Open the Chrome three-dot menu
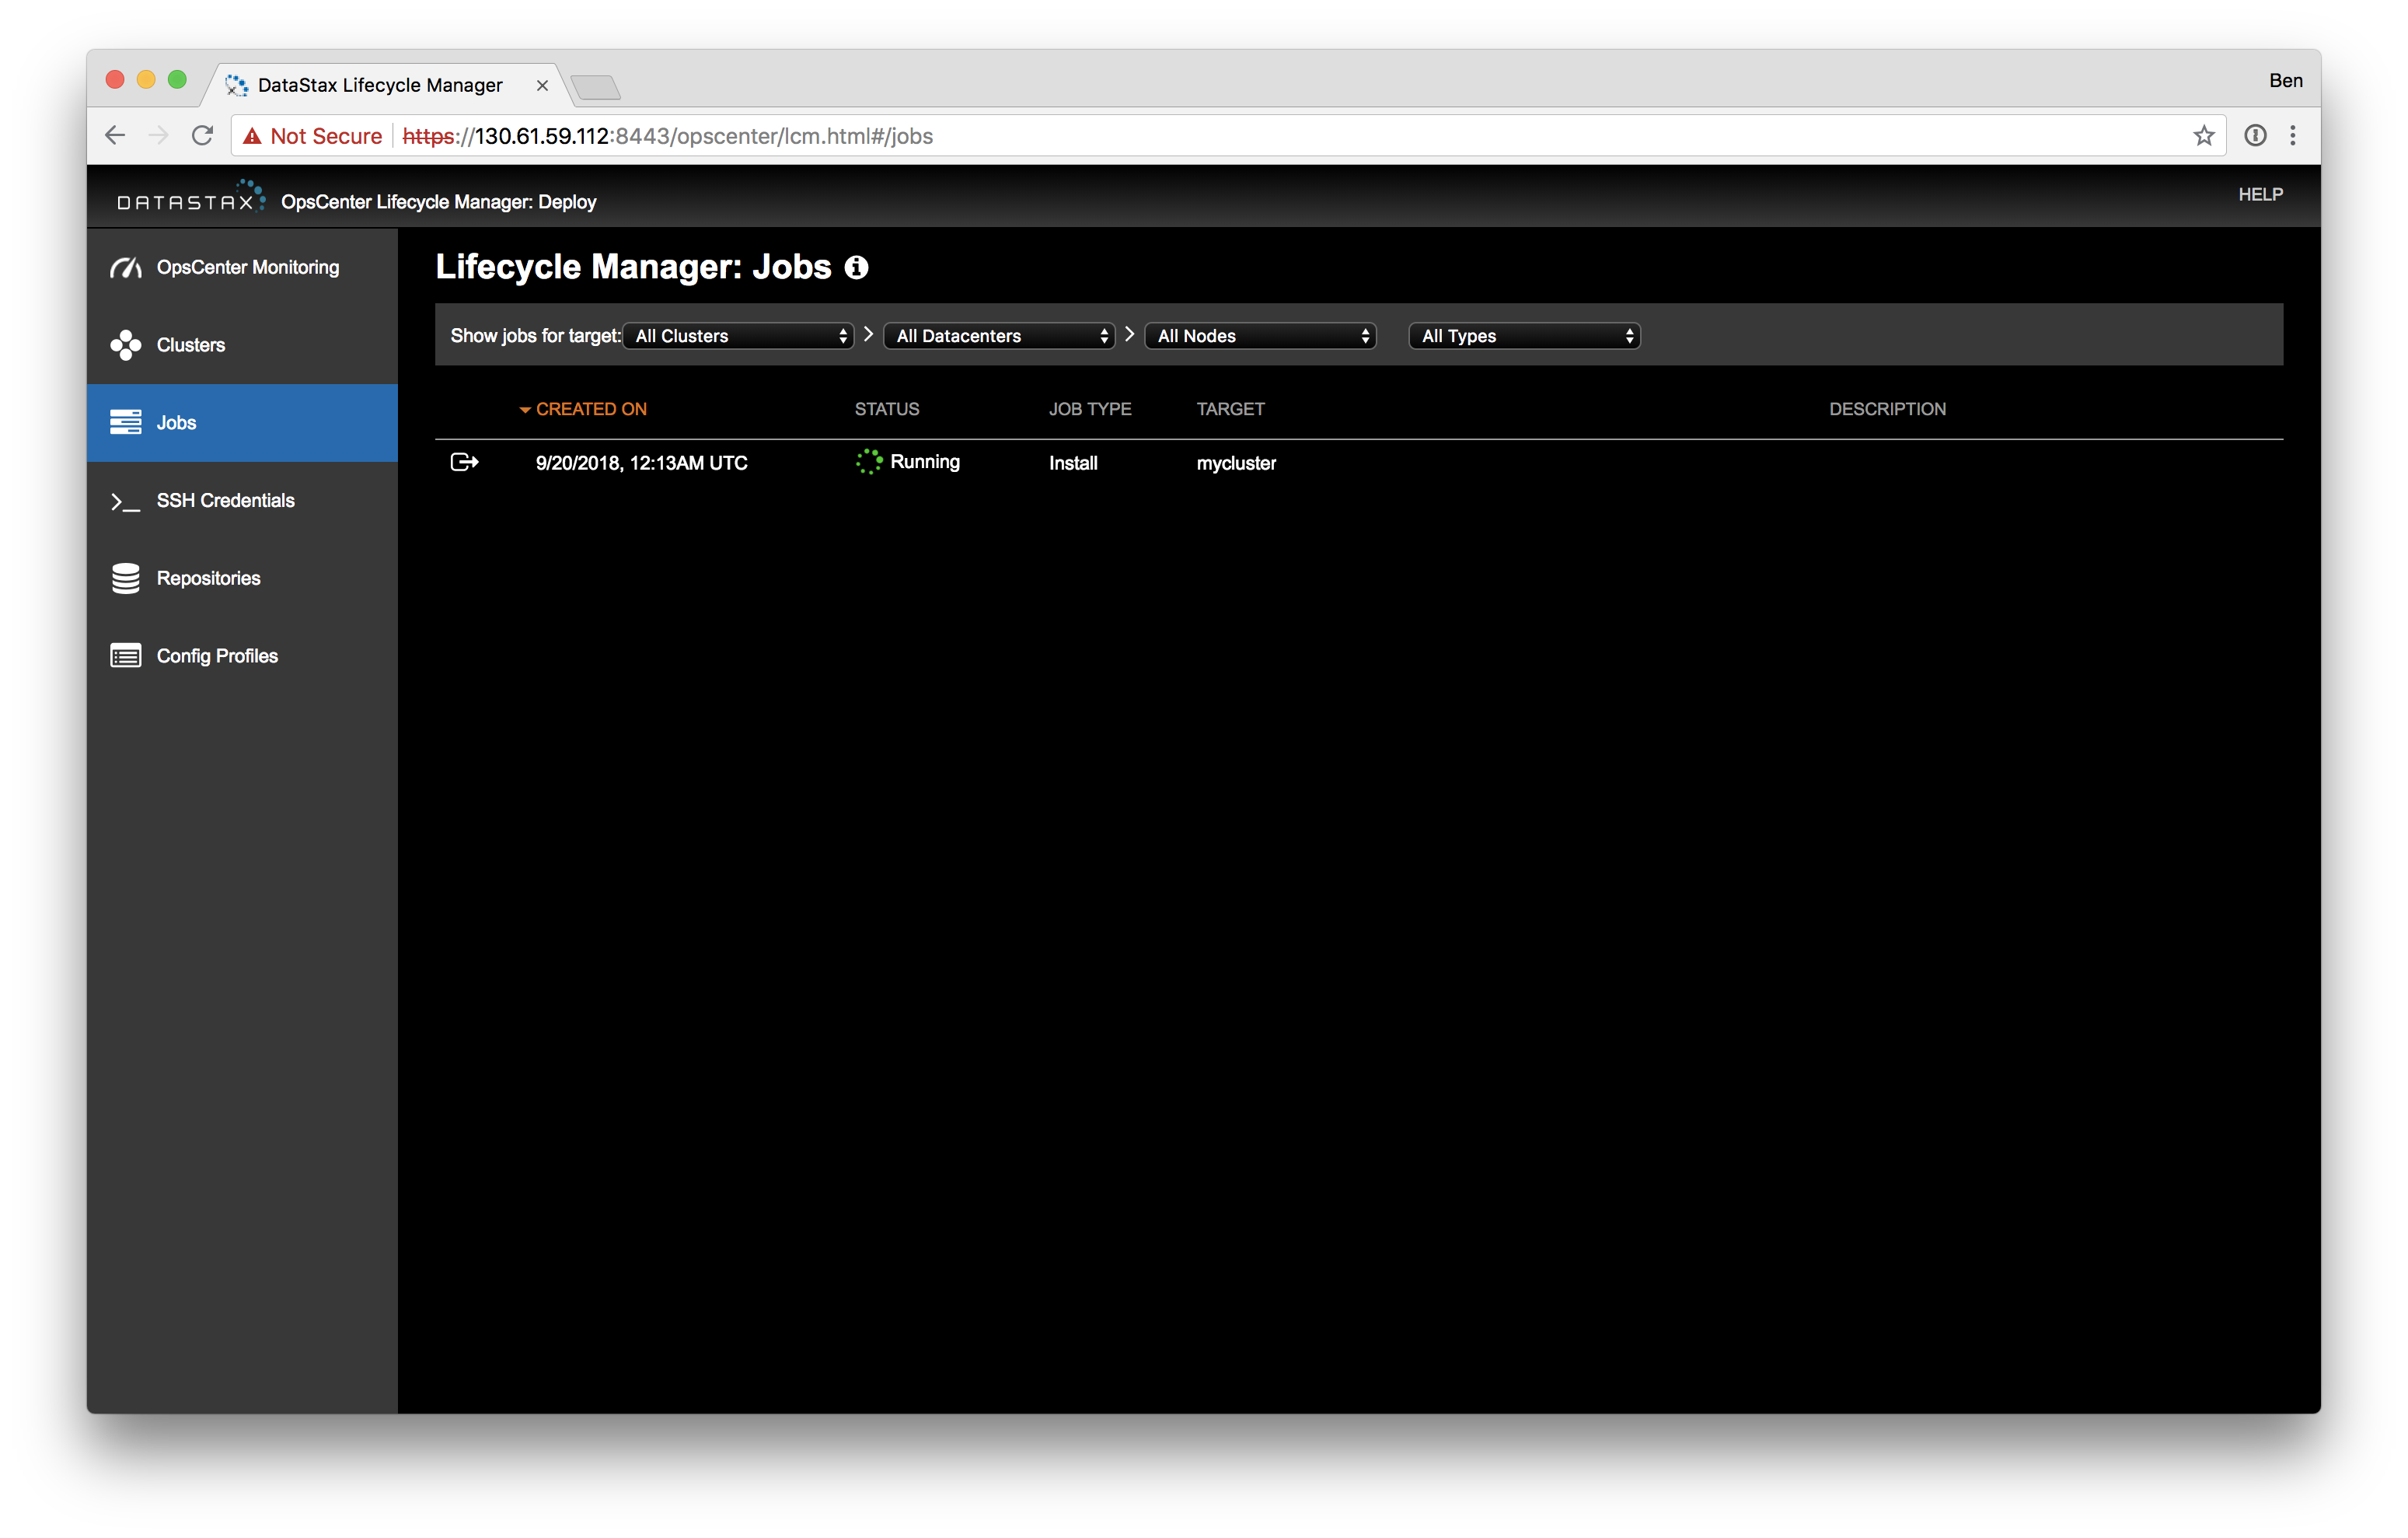This screenshot has height=1538, width=2408. [2293, 136]
